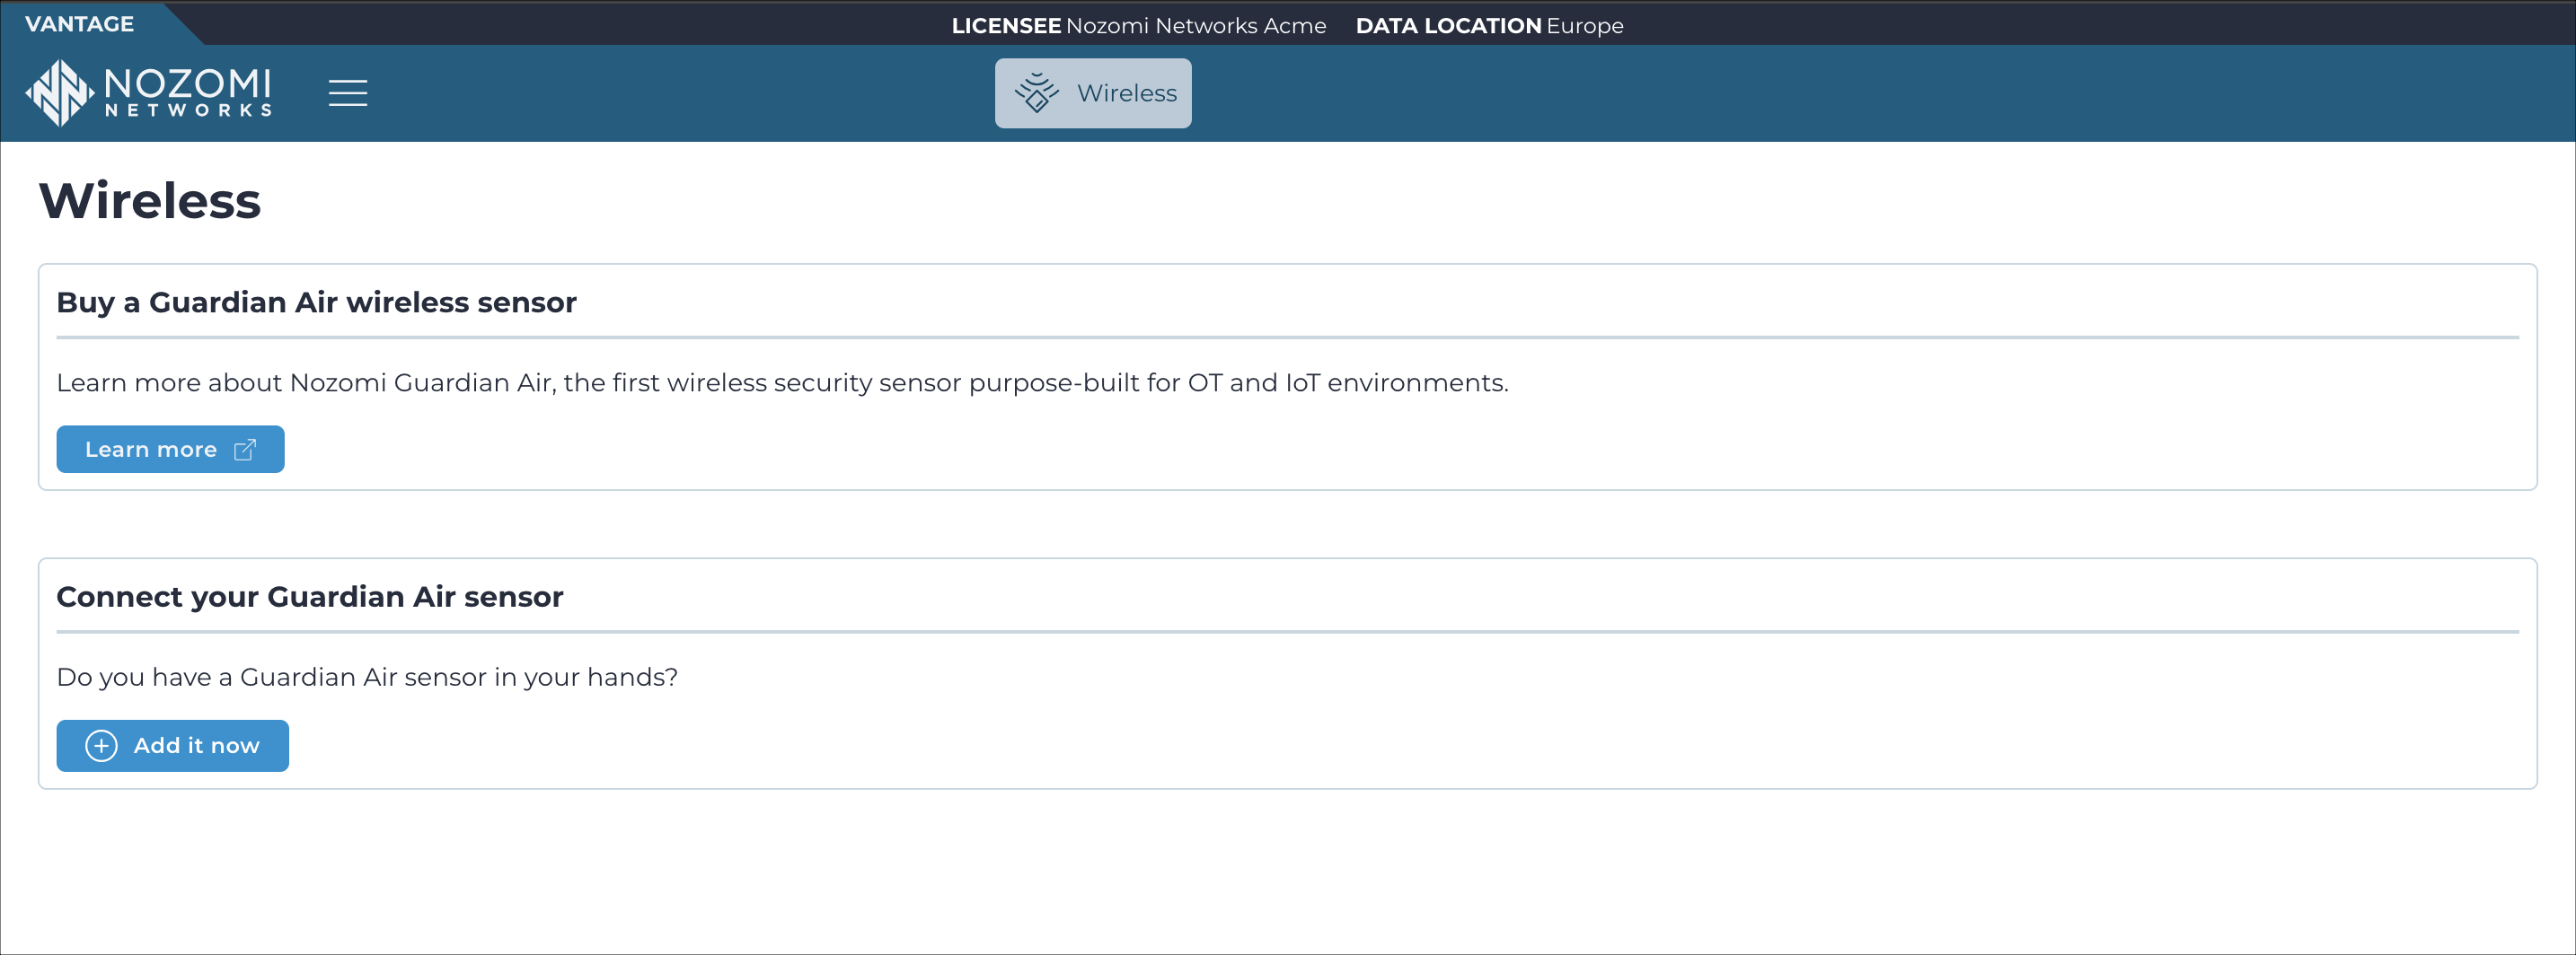Click the Nozomi Networks logo
This screenshot has height=955, width=2576.
pos(149,93)
